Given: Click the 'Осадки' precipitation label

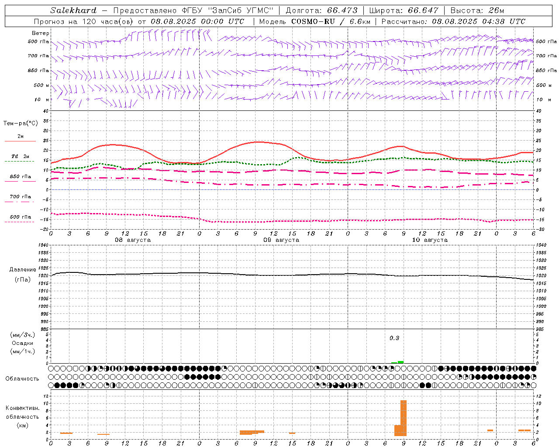Looking at the screenshot, I should [x=23, y=343].
